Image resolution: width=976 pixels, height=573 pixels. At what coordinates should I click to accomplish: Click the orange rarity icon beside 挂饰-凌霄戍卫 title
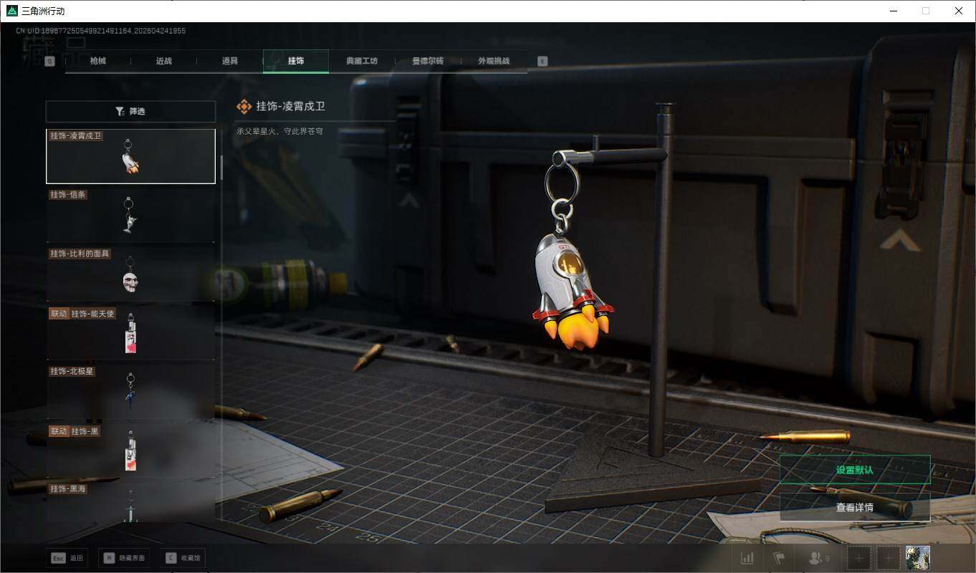(244, 106)
